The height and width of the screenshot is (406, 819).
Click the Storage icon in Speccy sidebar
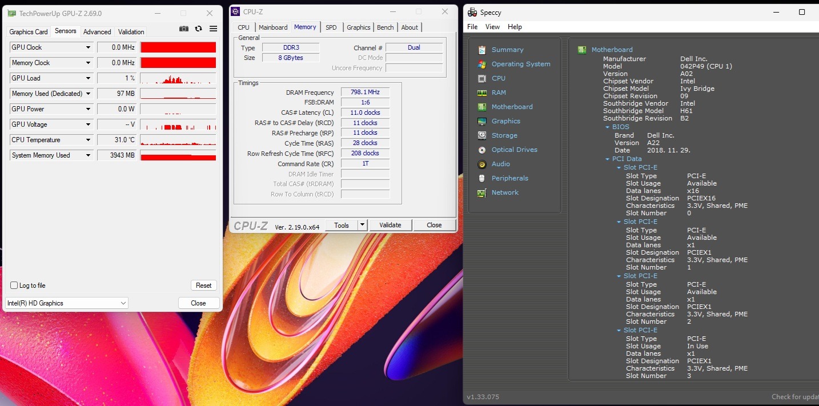coord(482,135)
